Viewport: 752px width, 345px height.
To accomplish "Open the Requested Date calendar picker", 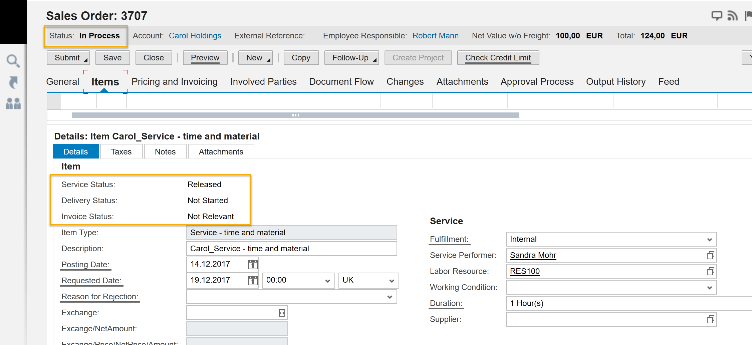I will (253, 280).
